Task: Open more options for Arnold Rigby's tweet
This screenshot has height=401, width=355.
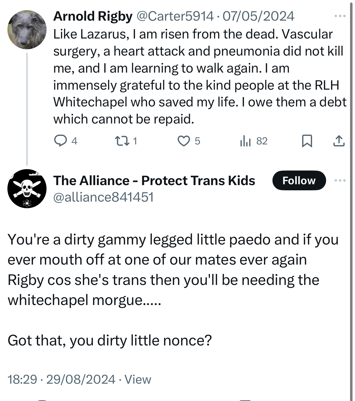Action: coord(340,17)
